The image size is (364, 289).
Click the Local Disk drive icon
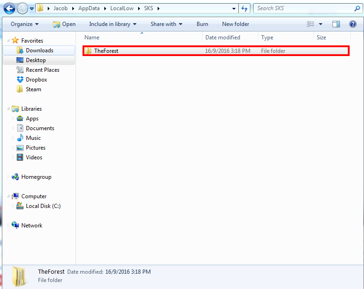click(x=20, y=206)
